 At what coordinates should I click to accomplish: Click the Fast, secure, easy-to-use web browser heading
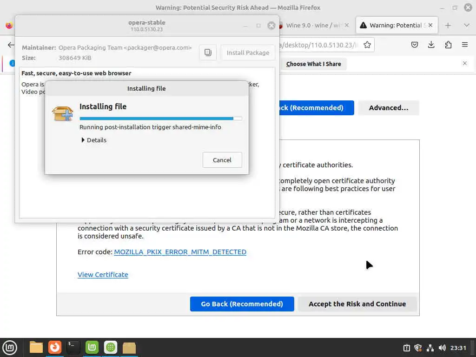(76, 73)
